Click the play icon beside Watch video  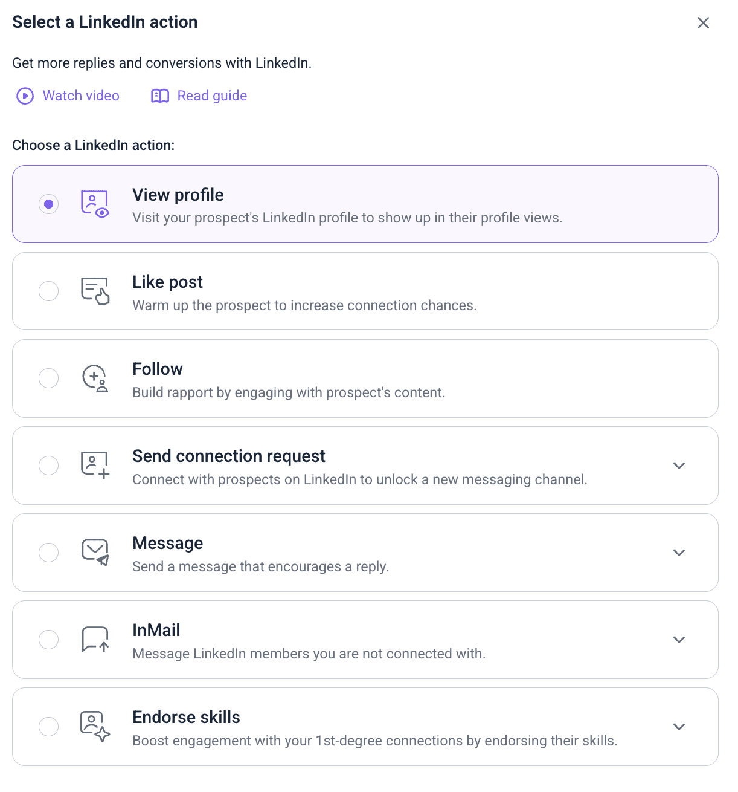click(25, 96)
